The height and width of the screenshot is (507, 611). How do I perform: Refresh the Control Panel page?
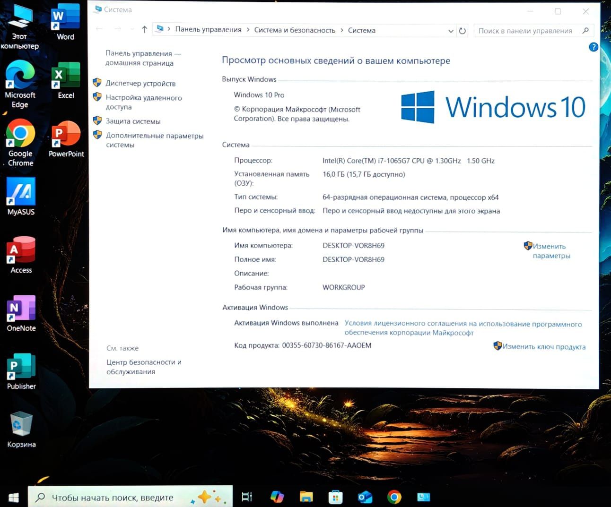[x=463, y=31]
